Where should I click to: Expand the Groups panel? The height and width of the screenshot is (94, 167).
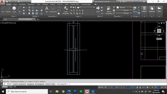[136, 16]
